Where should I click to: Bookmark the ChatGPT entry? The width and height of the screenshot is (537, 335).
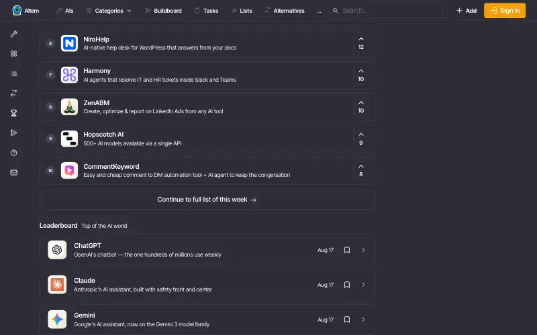pos(347,250)
